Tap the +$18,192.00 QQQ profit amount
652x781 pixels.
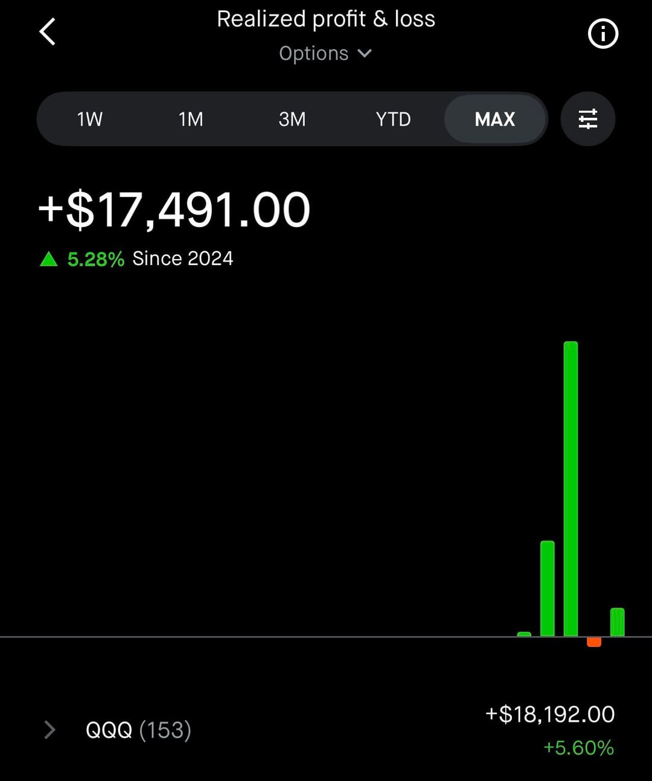[550, 715]
